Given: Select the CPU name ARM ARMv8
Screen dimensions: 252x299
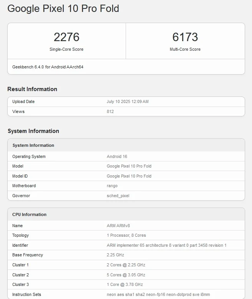Looking at the screenshot, I should tap(118, 226).
